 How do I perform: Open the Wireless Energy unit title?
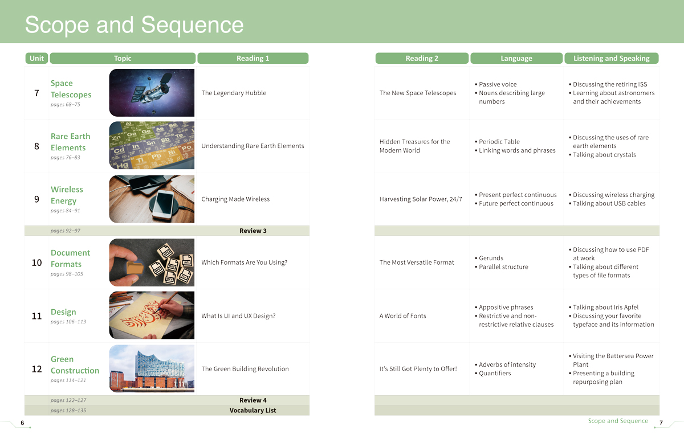click(67, 195)
